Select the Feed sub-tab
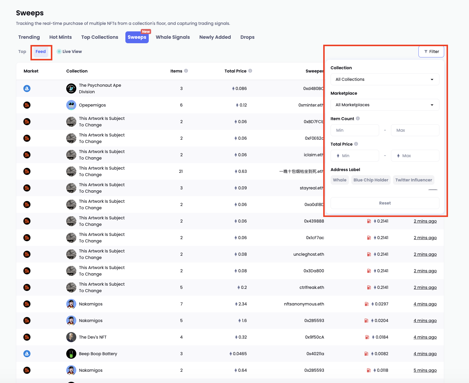This screenshot has width=469, height=383. click(x=41, y=52)
